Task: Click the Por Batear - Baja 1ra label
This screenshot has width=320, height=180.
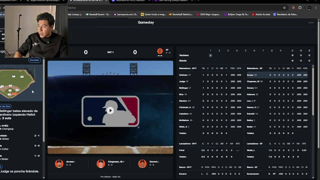Action: pyautogui.click(x=110, y=177)
